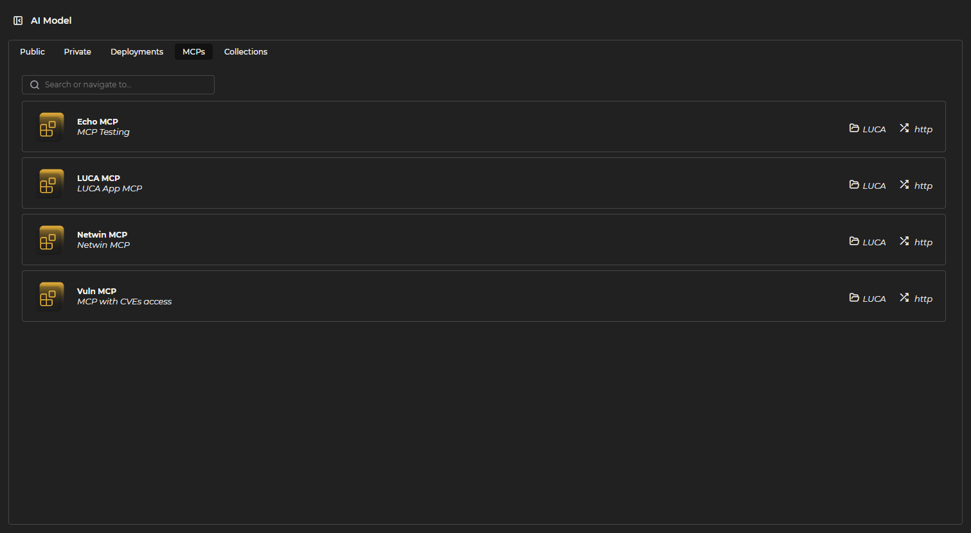Click the Netwin MCP italic description
Screen dimensions: 971x533
103,245
